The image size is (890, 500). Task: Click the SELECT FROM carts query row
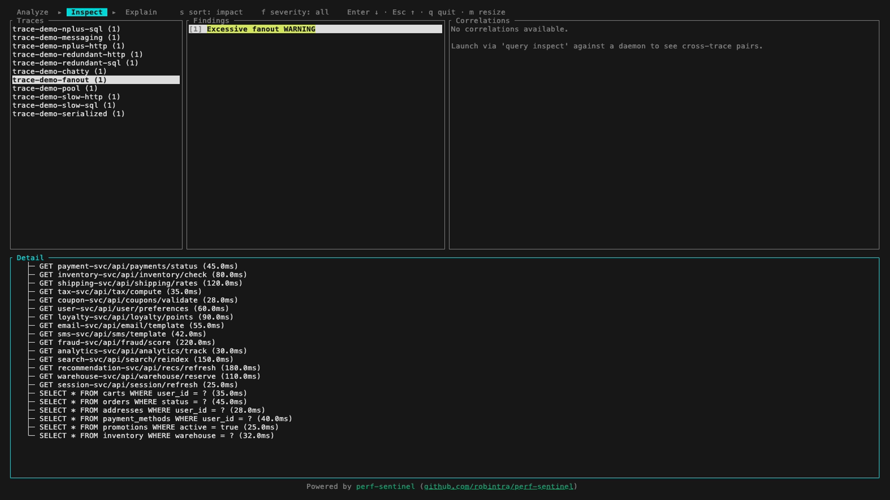point(143,393)
